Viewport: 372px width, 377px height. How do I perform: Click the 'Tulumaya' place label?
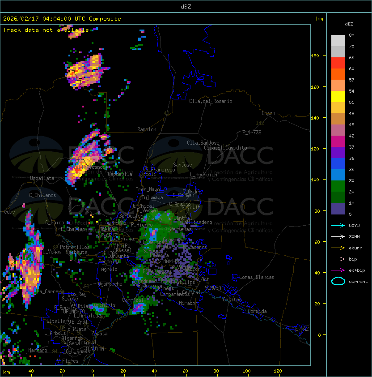click(152, 197)
